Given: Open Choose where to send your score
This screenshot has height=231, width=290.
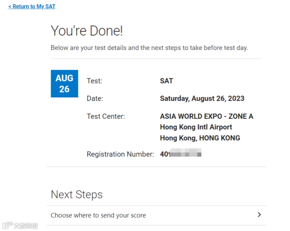Looking at the screenshot, I should click(98, 215).
